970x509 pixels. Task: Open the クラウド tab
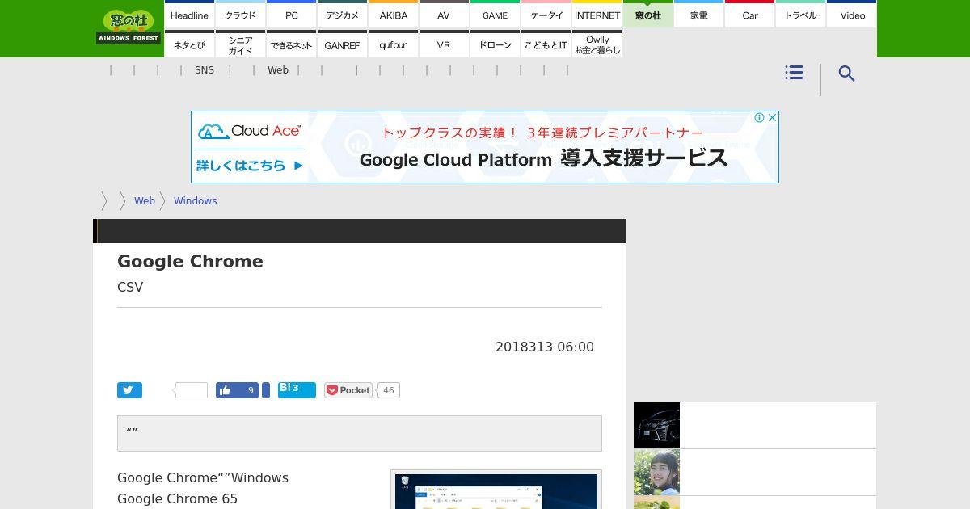coord(240,15)
